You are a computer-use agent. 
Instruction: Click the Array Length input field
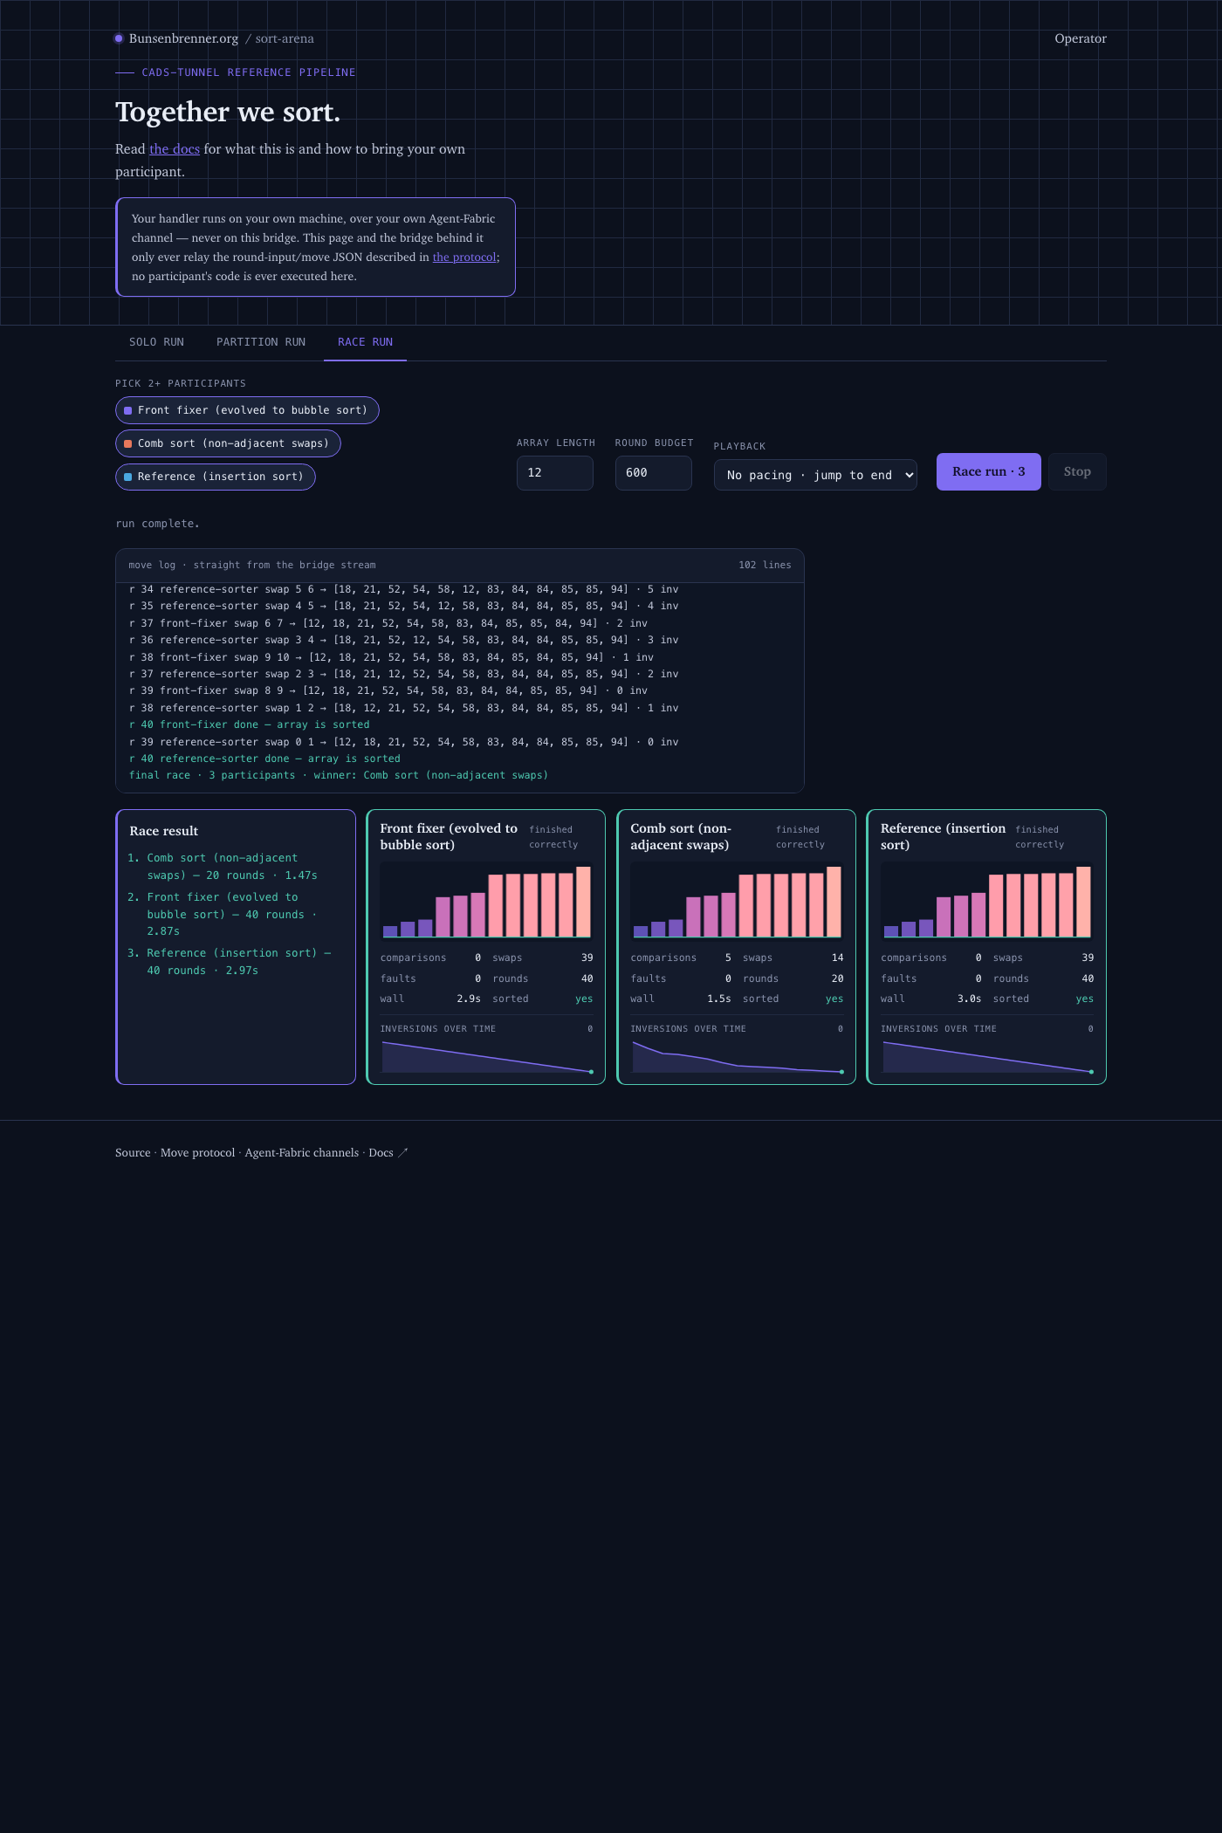coord(555,473)
